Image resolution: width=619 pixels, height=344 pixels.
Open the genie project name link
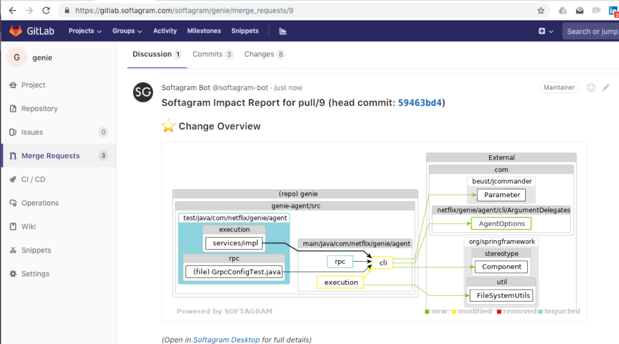click(42, 57)
